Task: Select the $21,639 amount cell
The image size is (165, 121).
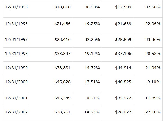Action: pos(123,24)
